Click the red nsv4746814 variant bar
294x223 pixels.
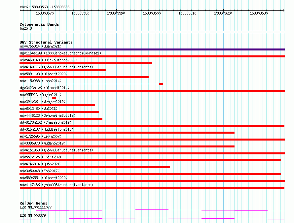pos(95,167)
